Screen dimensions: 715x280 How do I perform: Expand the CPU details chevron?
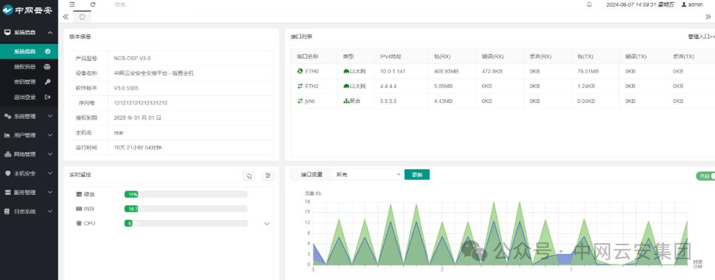point(267,224)
